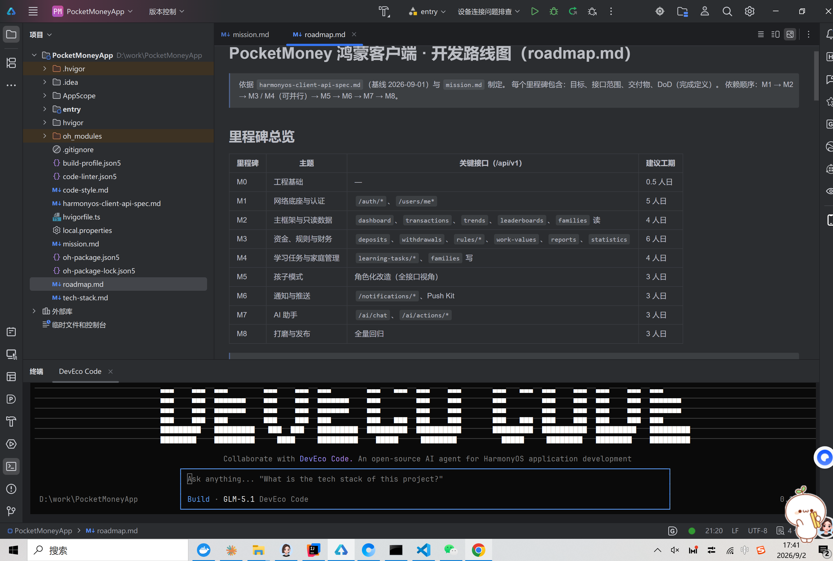
Task: Click the attach debugger icon
Action: [x=592, y=12]
